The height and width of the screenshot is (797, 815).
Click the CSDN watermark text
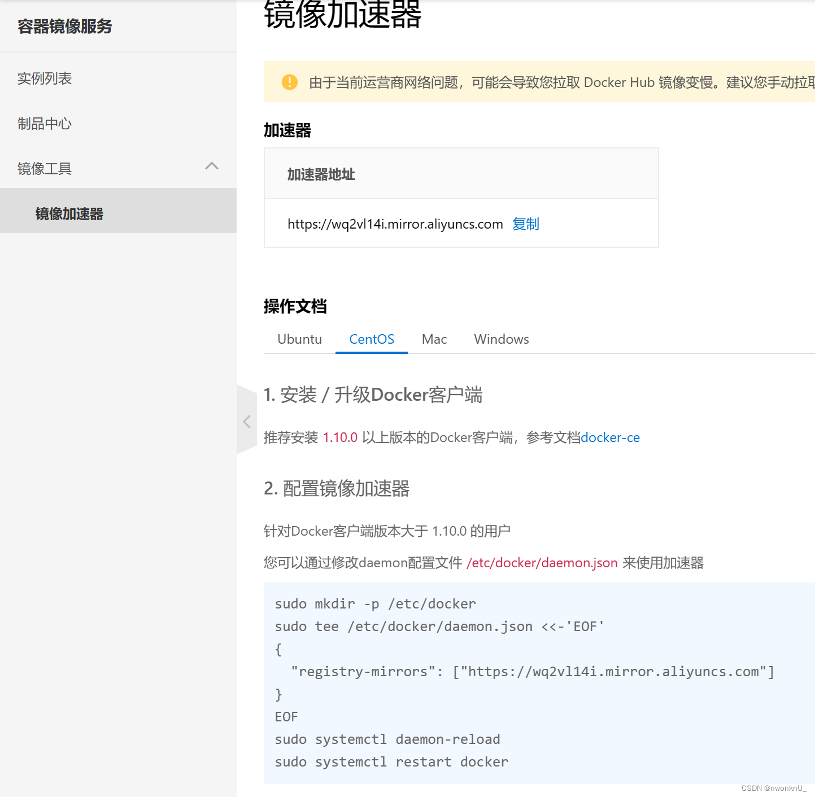774,787
